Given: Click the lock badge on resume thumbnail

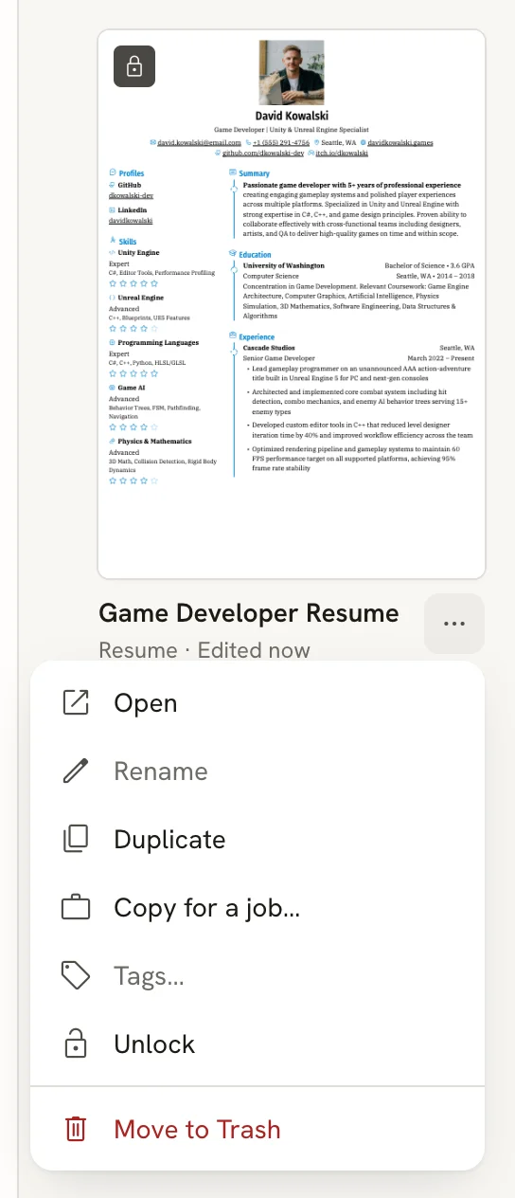Looking at the screenshot, I should [134, 66].
